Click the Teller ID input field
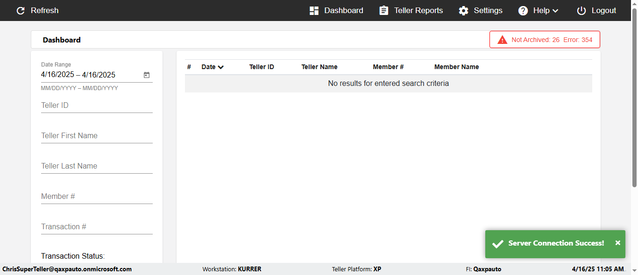 pyautogui.click(x=97, y=106)
